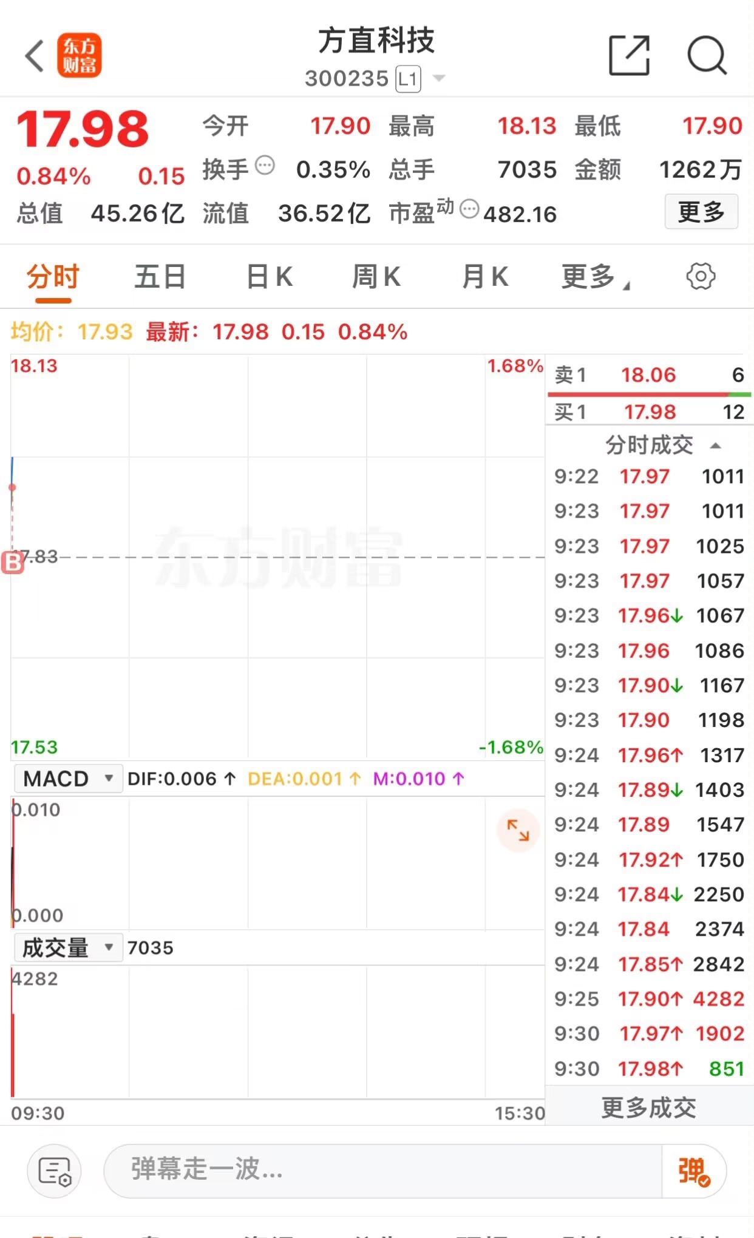Expand the 更多 chart period menu
The height and width of the screenshot is (1238, 754).
click(x=596, y=277)
